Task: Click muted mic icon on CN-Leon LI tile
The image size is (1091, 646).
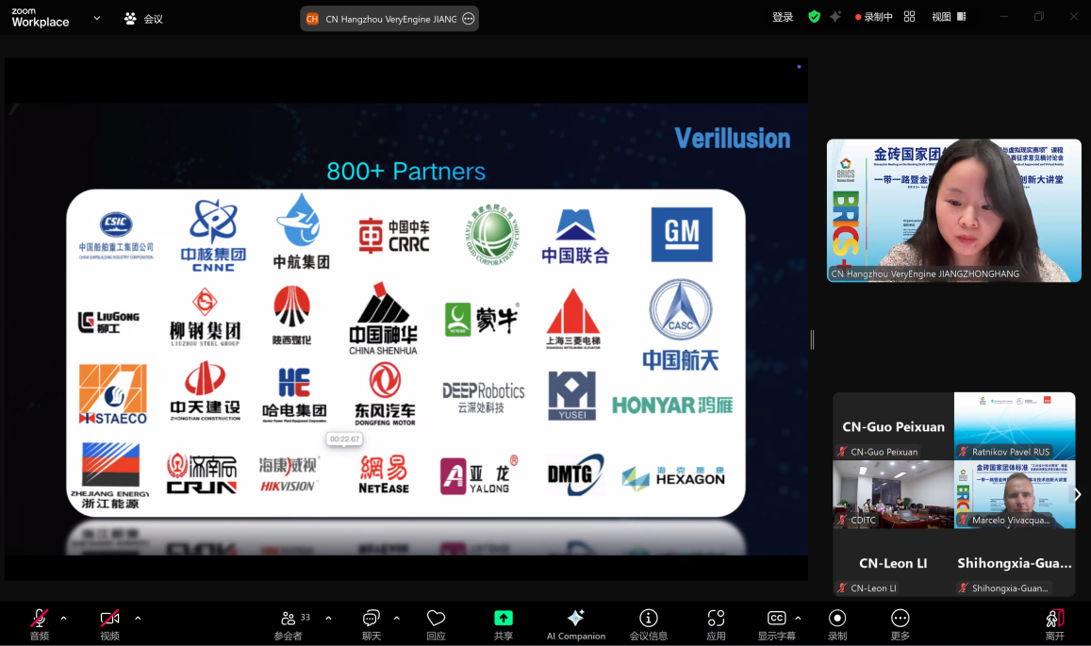Action: (x=842, y=588)
